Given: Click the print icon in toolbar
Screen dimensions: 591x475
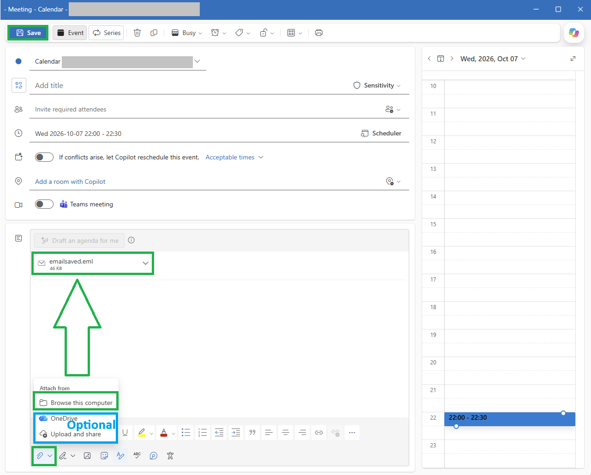Looking at the screenshot, I should click(319, 33).
